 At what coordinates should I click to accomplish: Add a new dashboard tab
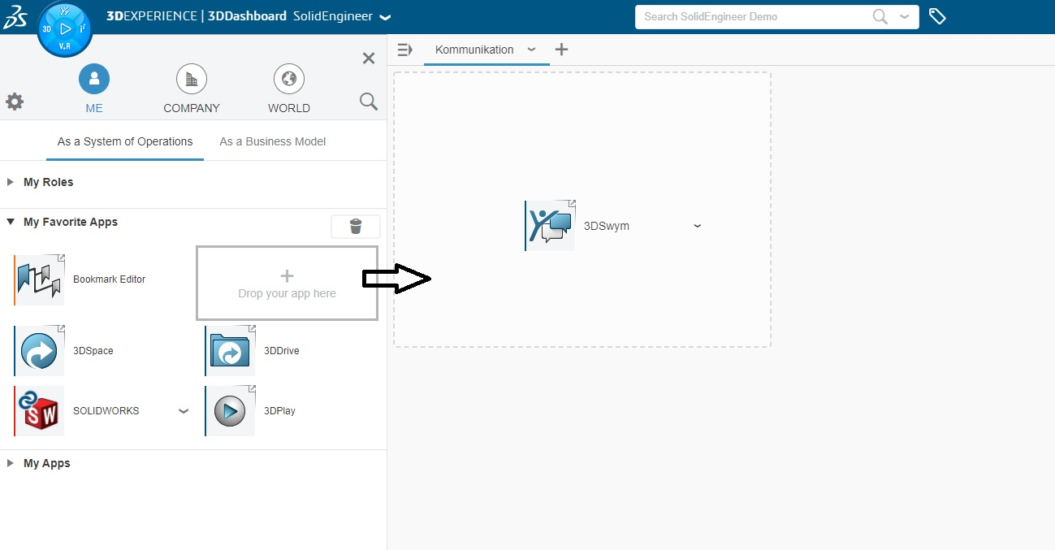coord(561,50)
